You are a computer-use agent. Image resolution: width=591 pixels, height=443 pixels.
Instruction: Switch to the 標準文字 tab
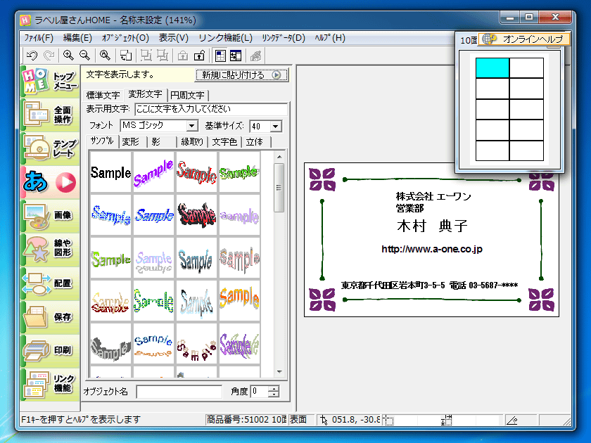[x=103, y=96]
